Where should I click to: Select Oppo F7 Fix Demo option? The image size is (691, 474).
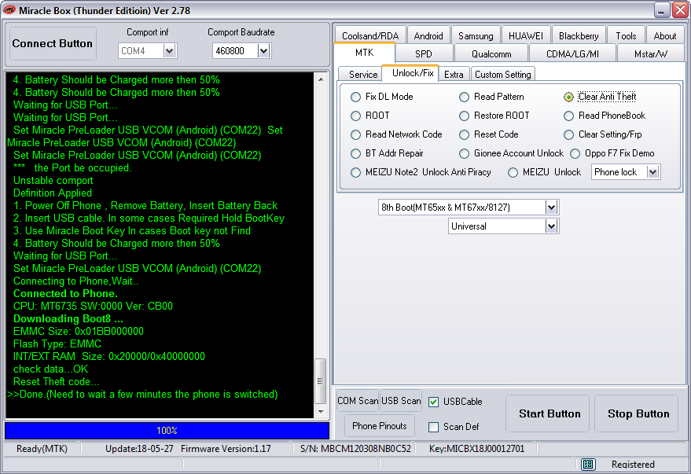(x=575, y=154)
